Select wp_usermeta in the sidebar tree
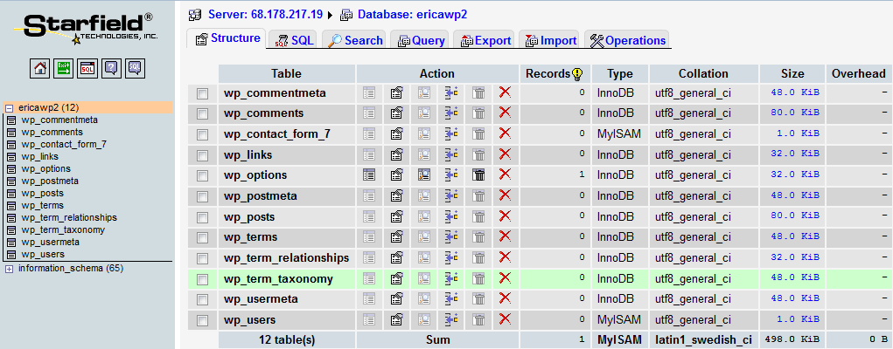Screen dimensions: 893x349 [x=50, y=242]
